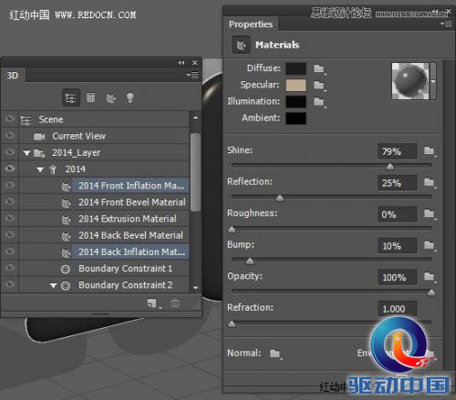Open Specular texture folder icon
The width and height of the screenshot is (456, 400).
[319, 85]
